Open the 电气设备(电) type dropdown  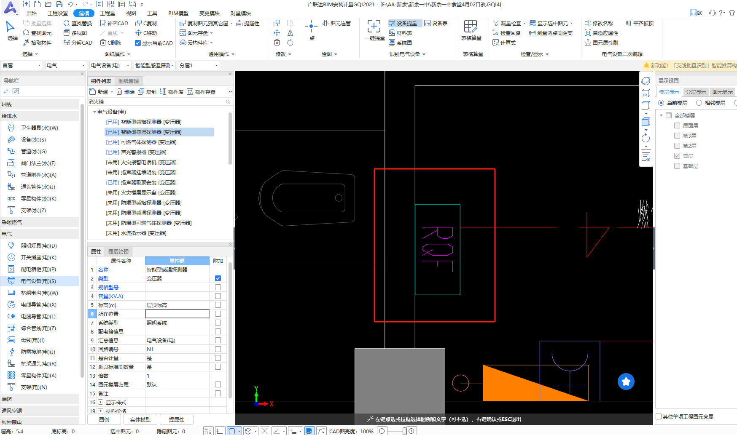[x=110, y=65]
